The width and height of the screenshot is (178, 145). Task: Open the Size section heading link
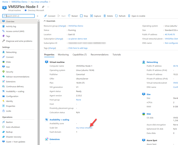[x=149, y=94]
